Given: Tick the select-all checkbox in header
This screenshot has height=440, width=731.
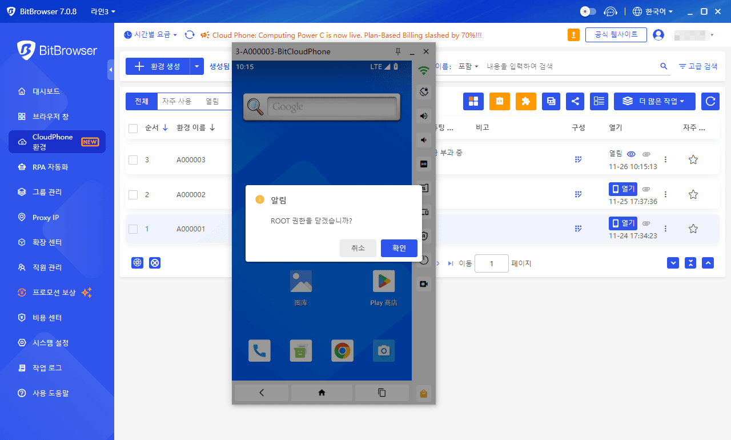Looking at the screenshot, I should point(133,128).
